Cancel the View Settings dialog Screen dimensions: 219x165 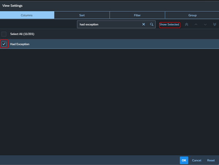click(197, 160)
